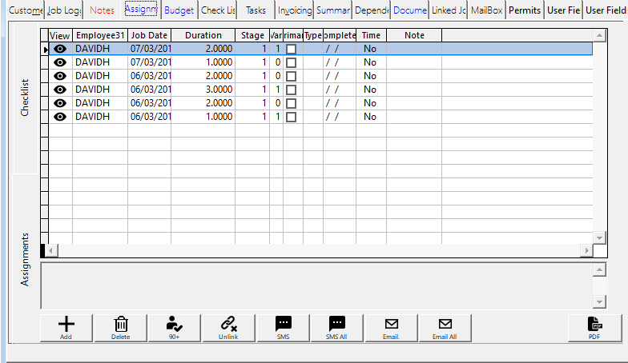The width and height of the screenshot is (628, 363).
Task: Click the note box scroll down arrow
Action: [599, 301]
